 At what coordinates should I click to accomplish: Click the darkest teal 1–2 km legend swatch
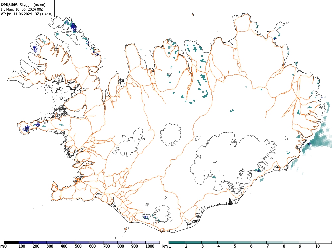177,242
